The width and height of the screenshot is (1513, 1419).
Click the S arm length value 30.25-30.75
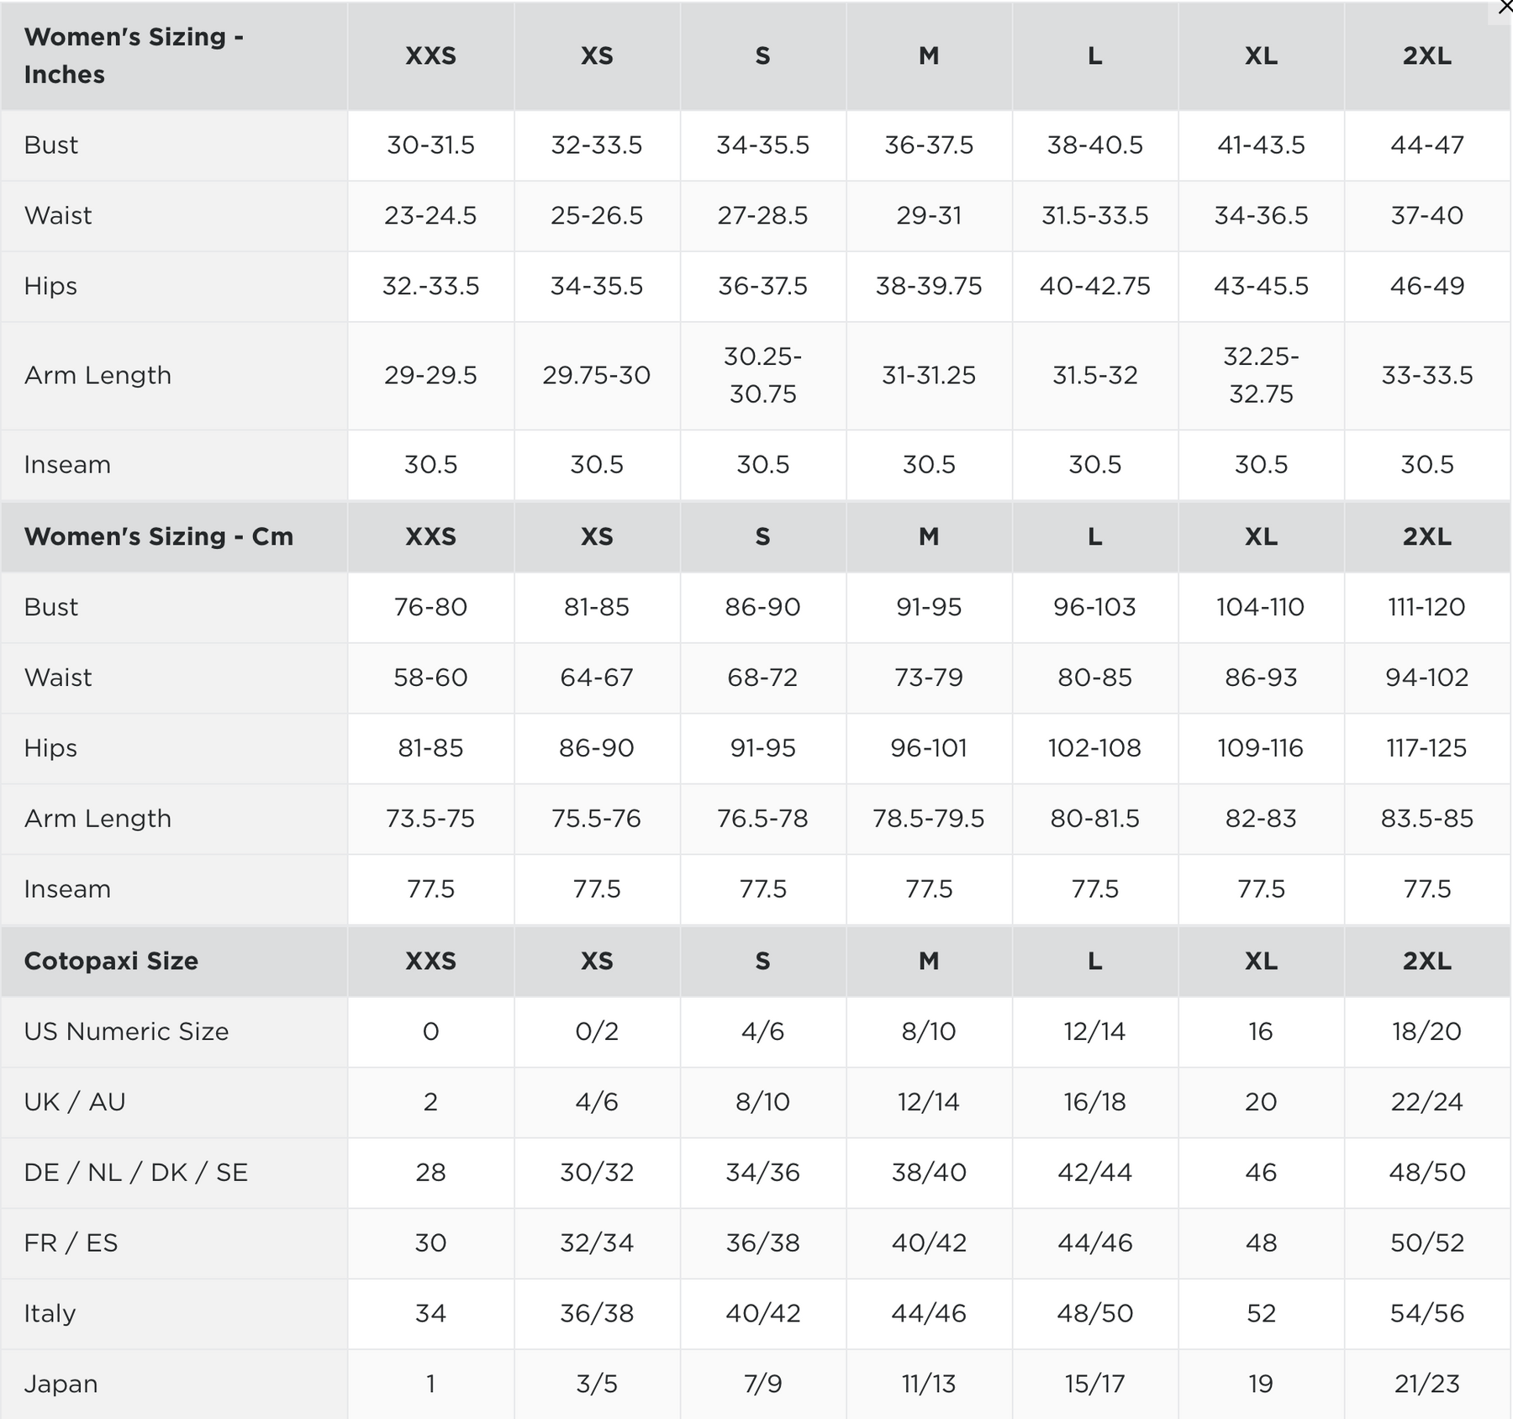[x=762, y=375]
